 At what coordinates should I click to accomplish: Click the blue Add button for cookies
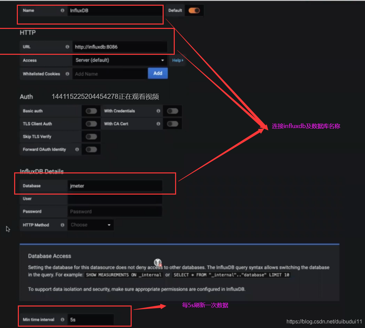click(x=158, y=73)
